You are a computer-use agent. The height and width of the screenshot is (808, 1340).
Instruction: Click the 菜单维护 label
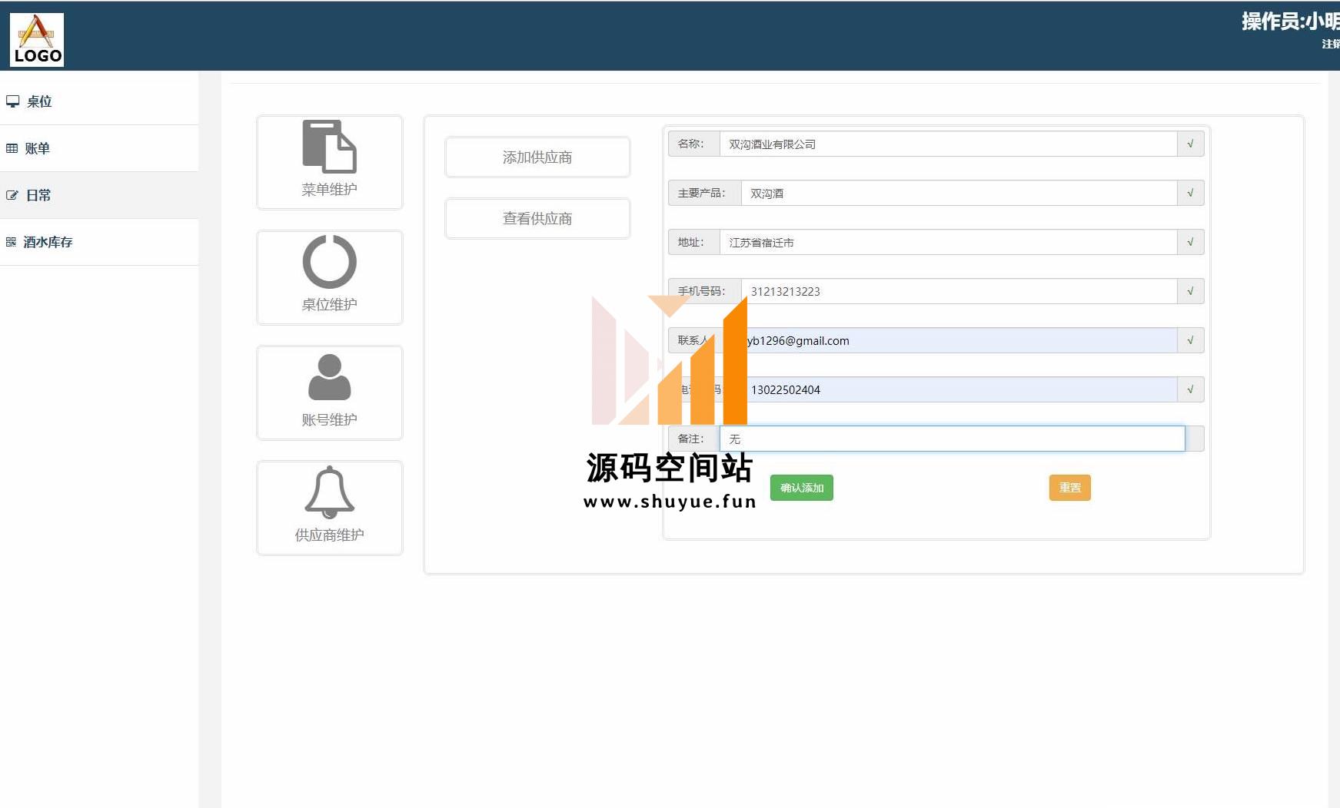pos(329,189)
